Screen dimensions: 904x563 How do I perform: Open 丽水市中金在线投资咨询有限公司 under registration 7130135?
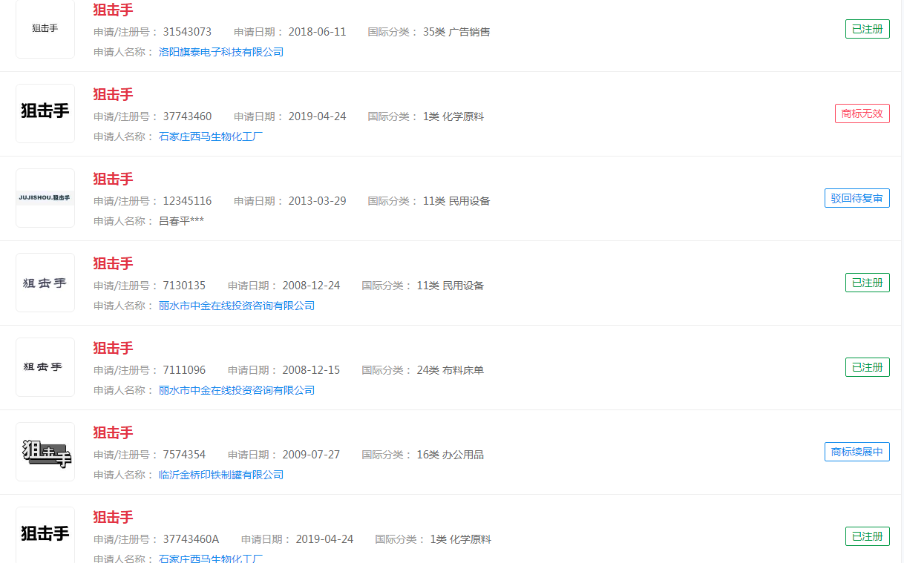237,306
